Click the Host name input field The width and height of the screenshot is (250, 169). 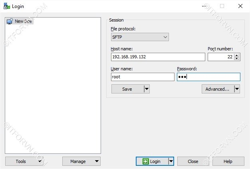pos(158,57)
